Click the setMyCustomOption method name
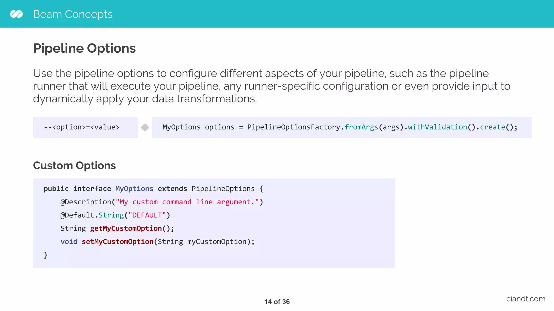Viewport: 554px width, 311px height. point(117,242)
